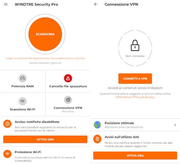The height and width of the screenshot is (164, 180).
Task: Expand Posizione ottimale with the chevron
Action: pyautogui.click(x=175, y=125)
